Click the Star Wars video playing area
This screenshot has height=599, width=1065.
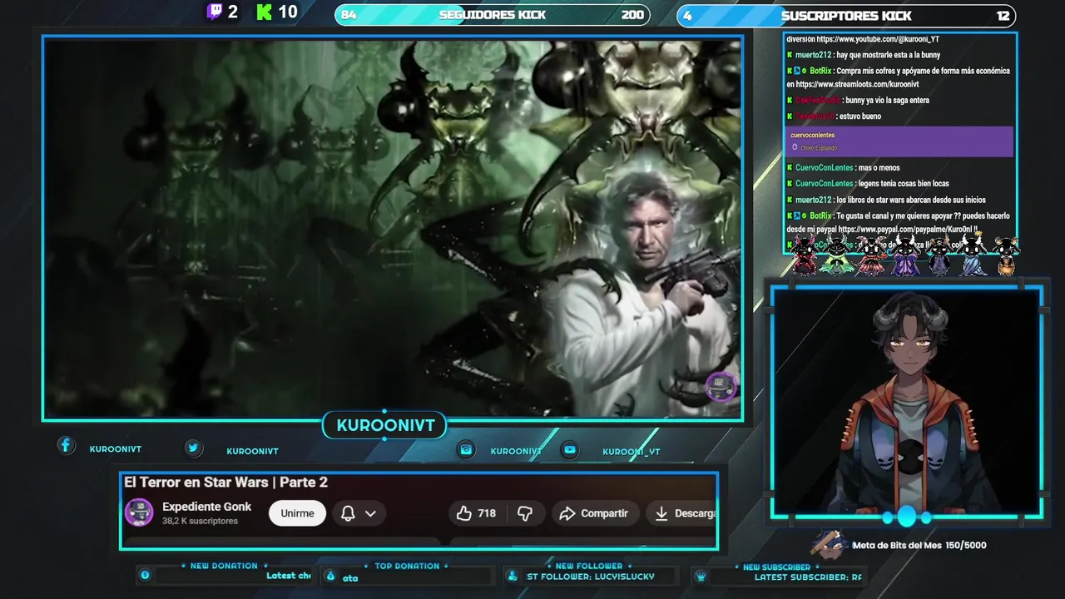[393, 228]
